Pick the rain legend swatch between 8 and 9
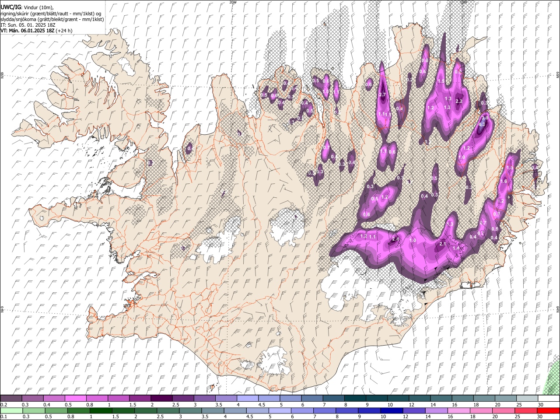Screen dimensions: 560x420 click(x=347, y=410)
